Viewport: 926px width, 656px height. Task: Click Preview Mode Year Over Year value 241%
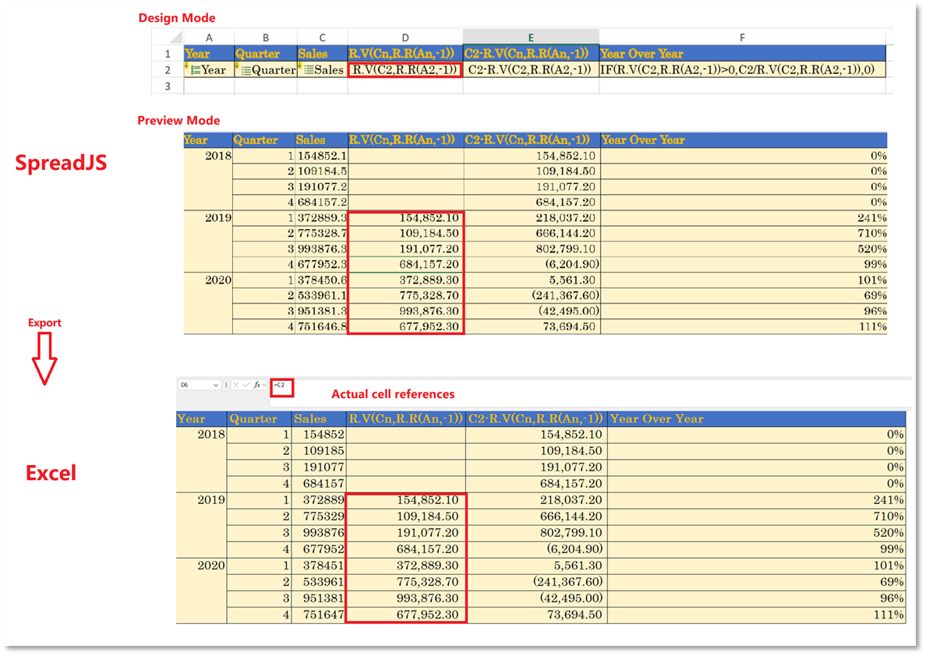pos(744,218)
